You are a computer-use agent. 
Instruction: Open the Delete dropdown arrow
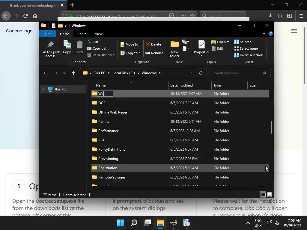163,44
